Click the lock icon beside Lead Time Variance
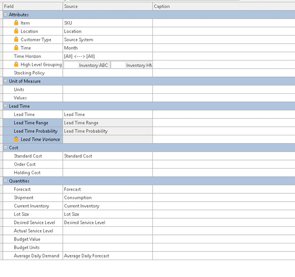The height and width of the screenshot is (277, 295). [16, 139]
